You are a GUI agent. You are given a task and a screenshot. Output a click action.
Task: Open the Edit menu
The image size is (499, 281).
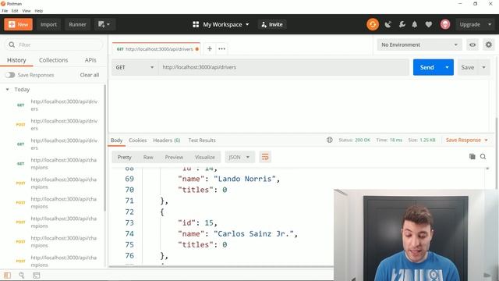15,11
